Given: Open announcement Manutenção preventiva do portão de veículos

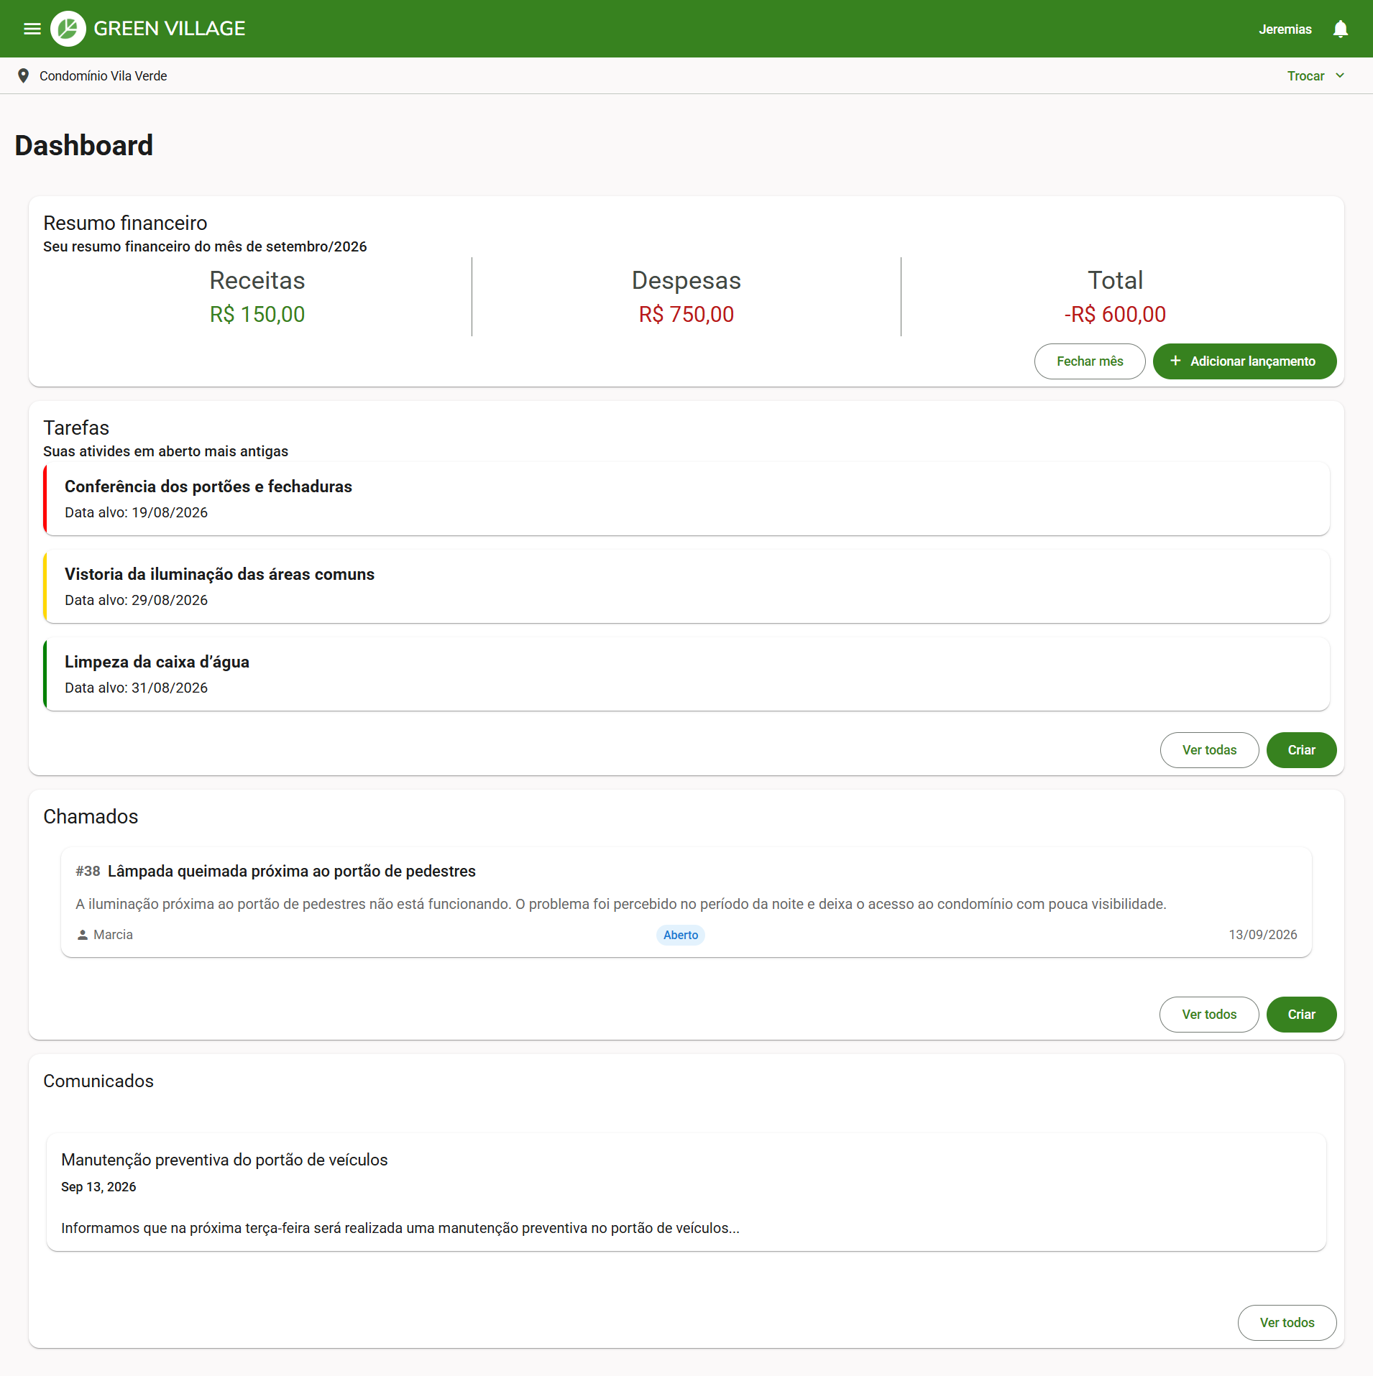Looking at the screenshot, I should 686,1193.
